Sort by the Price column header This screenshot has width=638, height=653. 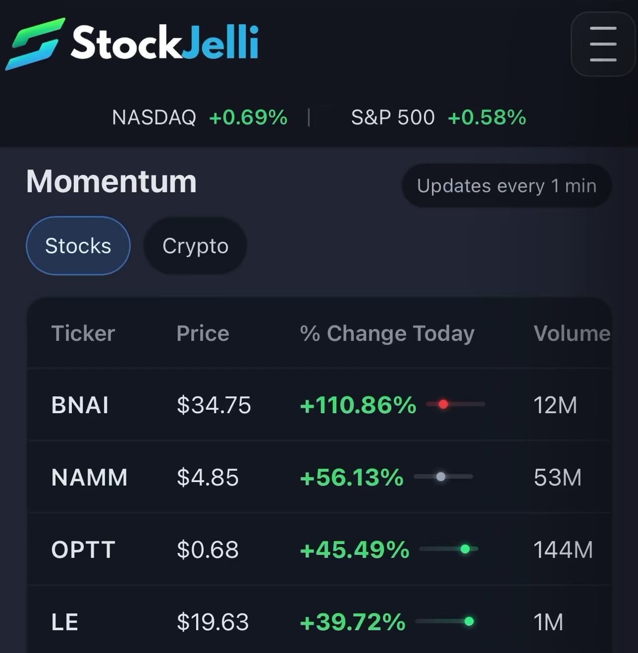(x=203, y=333)
